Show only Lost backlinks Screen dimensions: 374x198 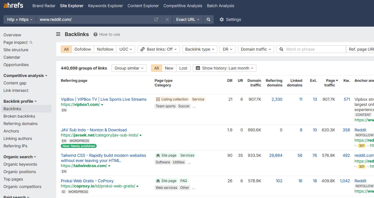[x=183, y=68]
